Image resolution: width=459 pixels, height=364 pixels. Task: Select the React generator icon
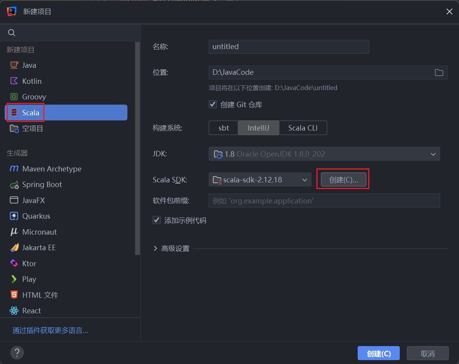[x=14, y=311]
